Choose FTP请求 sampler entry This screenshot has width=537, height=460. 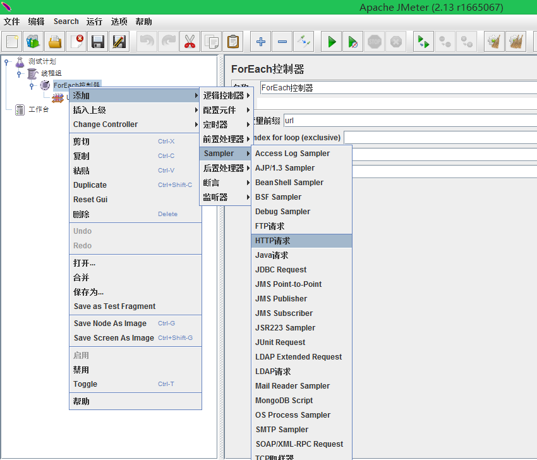tap(302, 226)
